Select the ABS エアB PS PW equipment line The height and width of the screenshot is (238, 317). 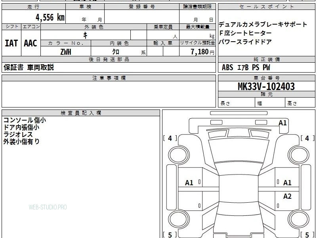point(246,67)
